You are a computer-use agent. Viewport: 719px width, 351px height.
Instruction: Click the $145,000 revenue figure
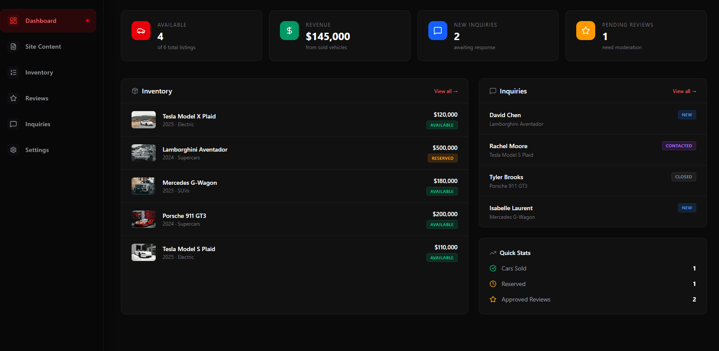click(328, 37)
